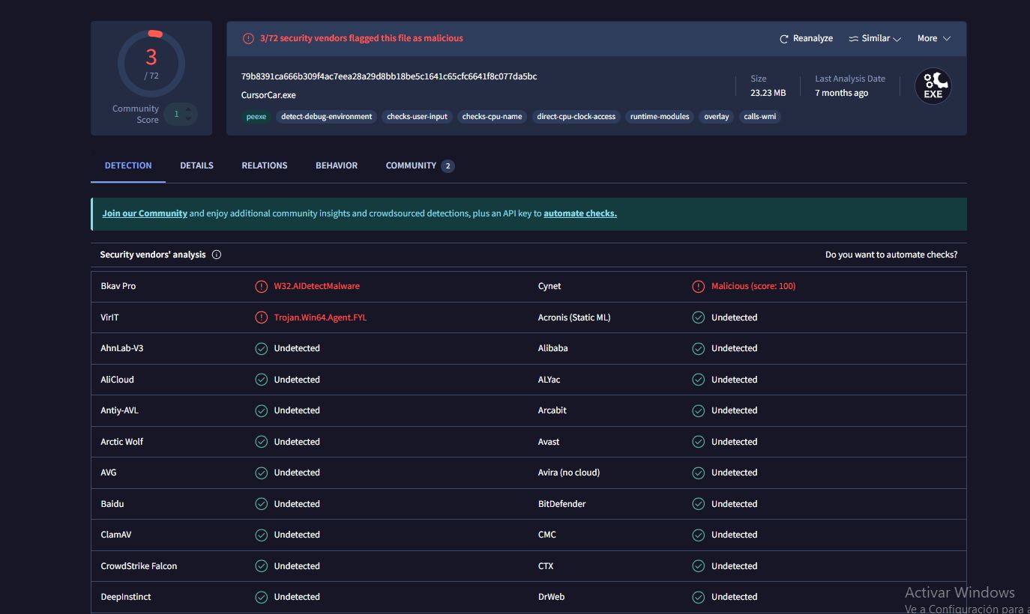
Task: Click the file name CursorCar.exe
Action: pyautogui.click(x=268, y=95)
